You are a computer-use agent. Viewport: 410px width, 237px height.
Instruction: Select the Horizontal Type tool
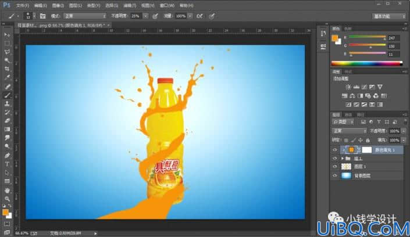[x=7, y=164]
